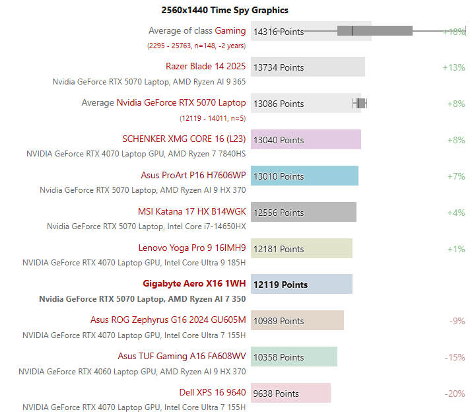The width and height of the screenshot is (472, 412).
Task: Click the Lenovo specs line with Core Ultra 9 185H
Action: coord(134,263)
